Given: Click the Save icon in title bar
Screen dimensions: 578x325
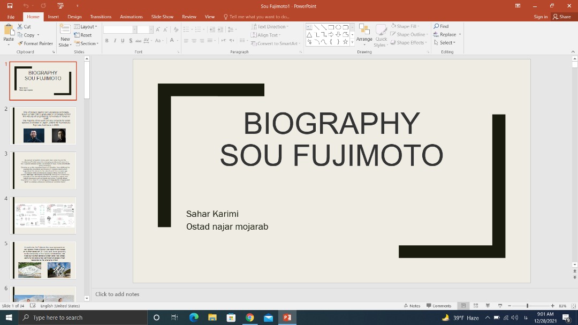Looking at the screenshot, I should [x=10, y=6].
